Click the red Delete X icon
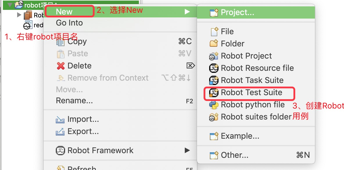The width and height of the screenshot is (344, 170). pos(61,66)
